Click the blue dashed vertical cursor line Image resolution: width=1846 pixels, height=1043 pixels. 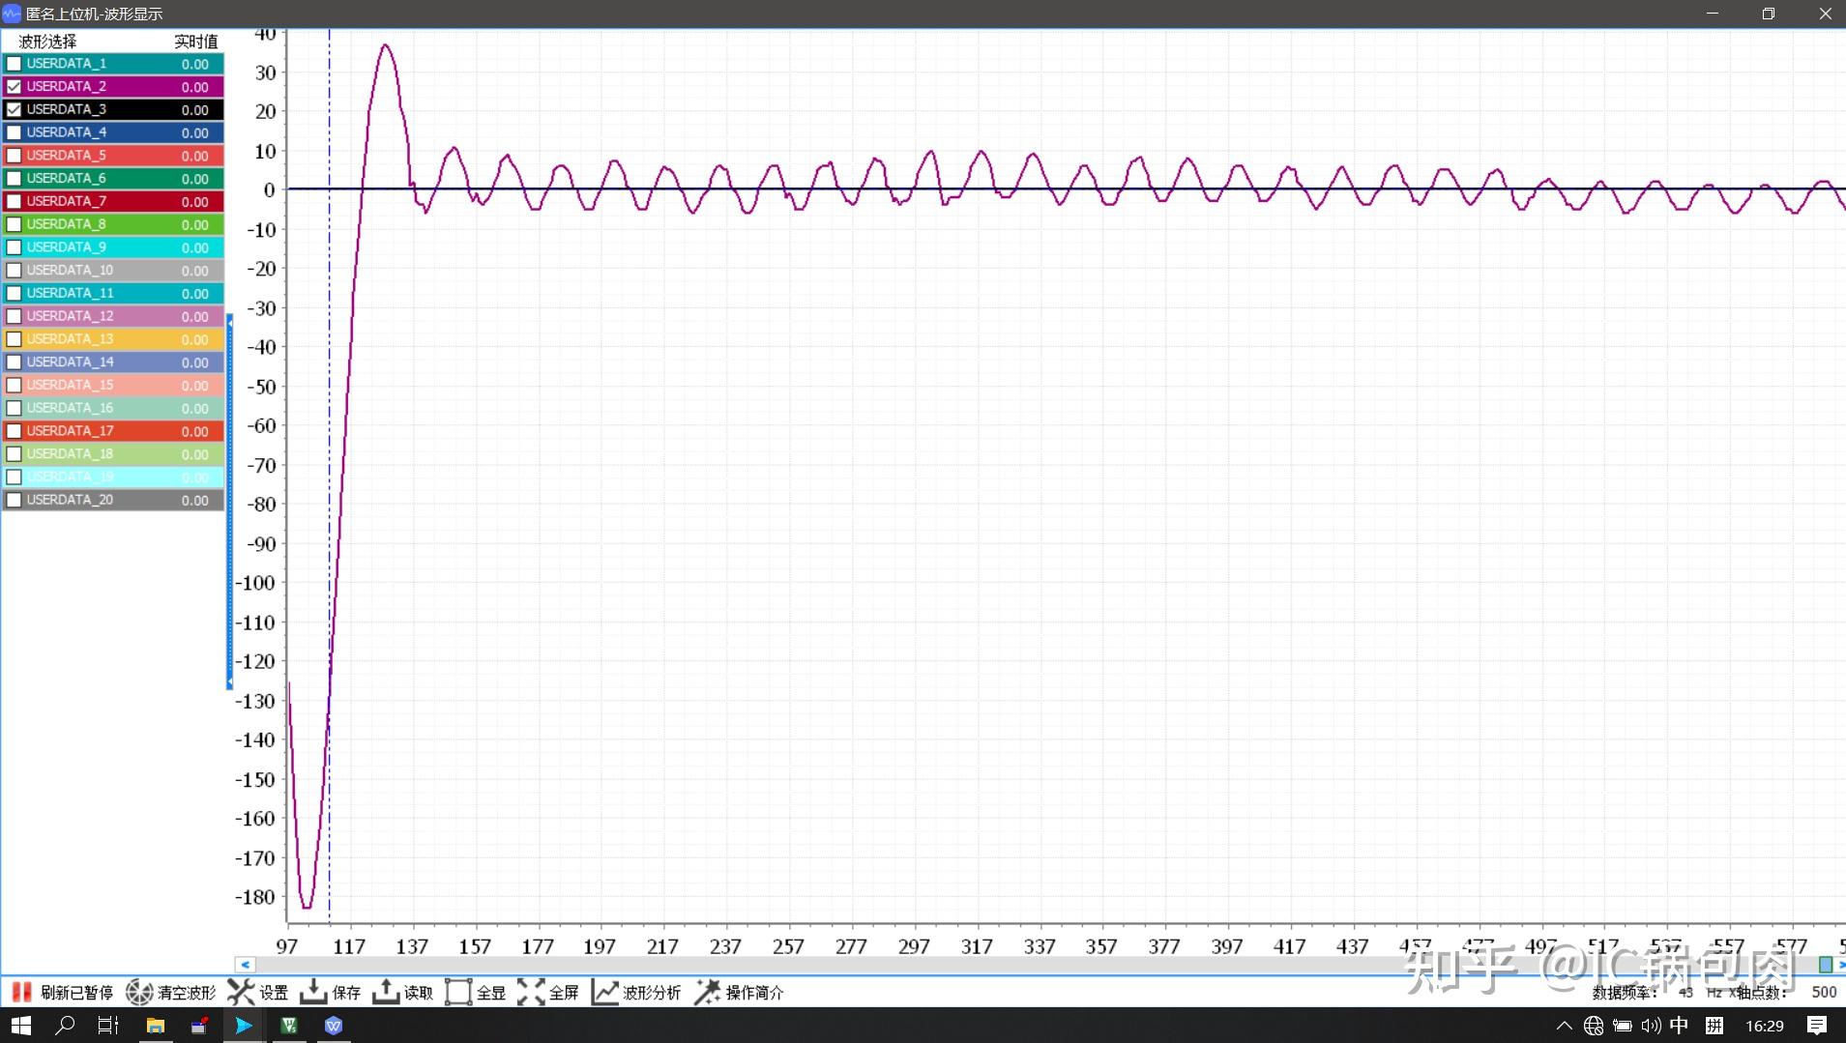coord(329,476)
